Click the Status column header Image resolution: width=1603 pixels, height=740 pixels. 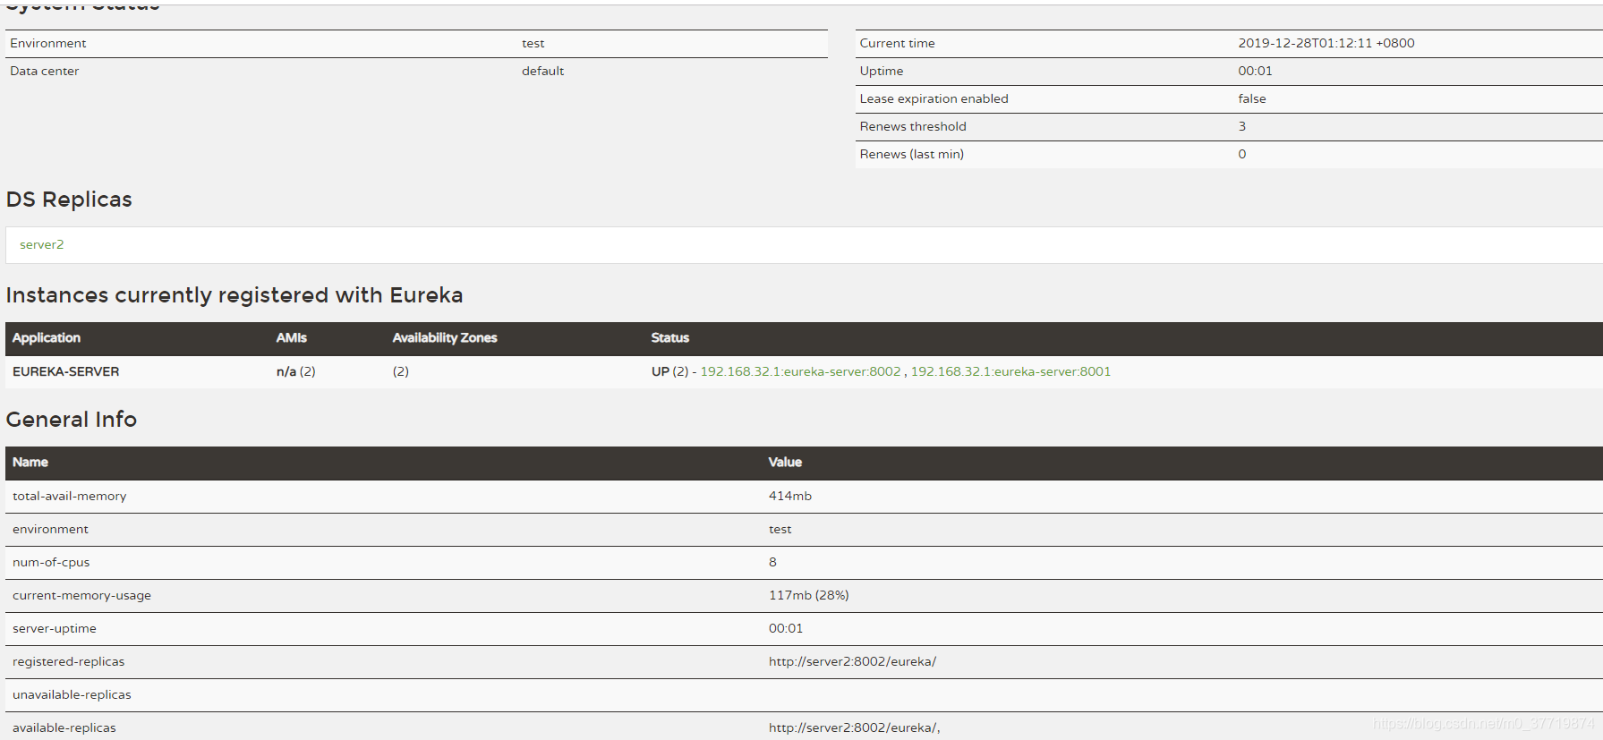pyautogui.click(x=670, y=337)
